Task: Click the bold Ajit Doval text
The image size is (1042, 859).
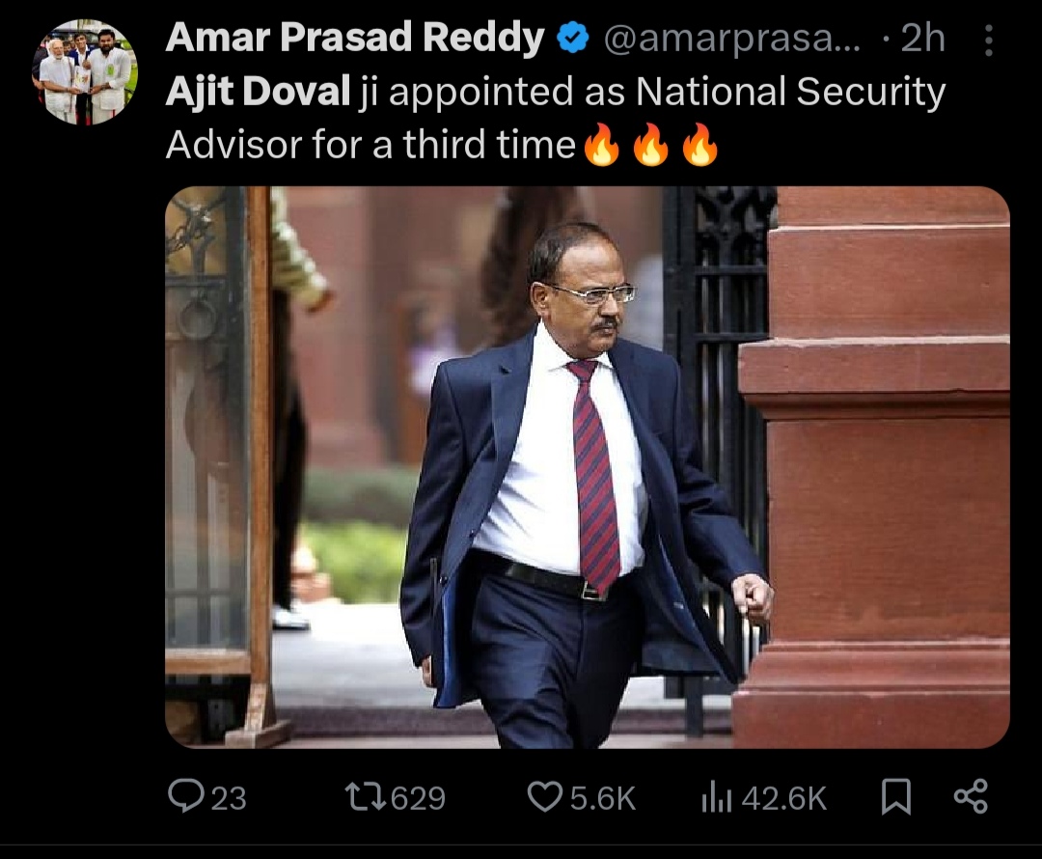Action: pos(258,91)
